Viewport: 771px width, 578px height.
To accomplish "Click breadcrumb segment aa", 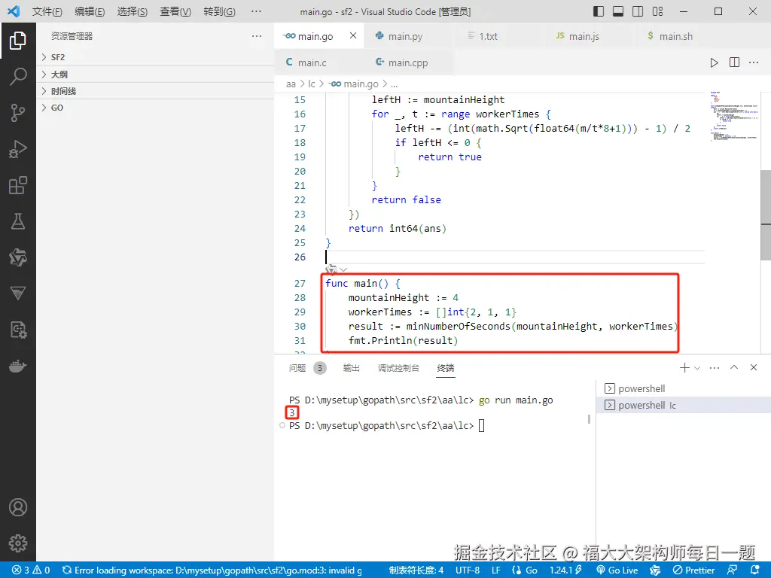I will (291, 84).
